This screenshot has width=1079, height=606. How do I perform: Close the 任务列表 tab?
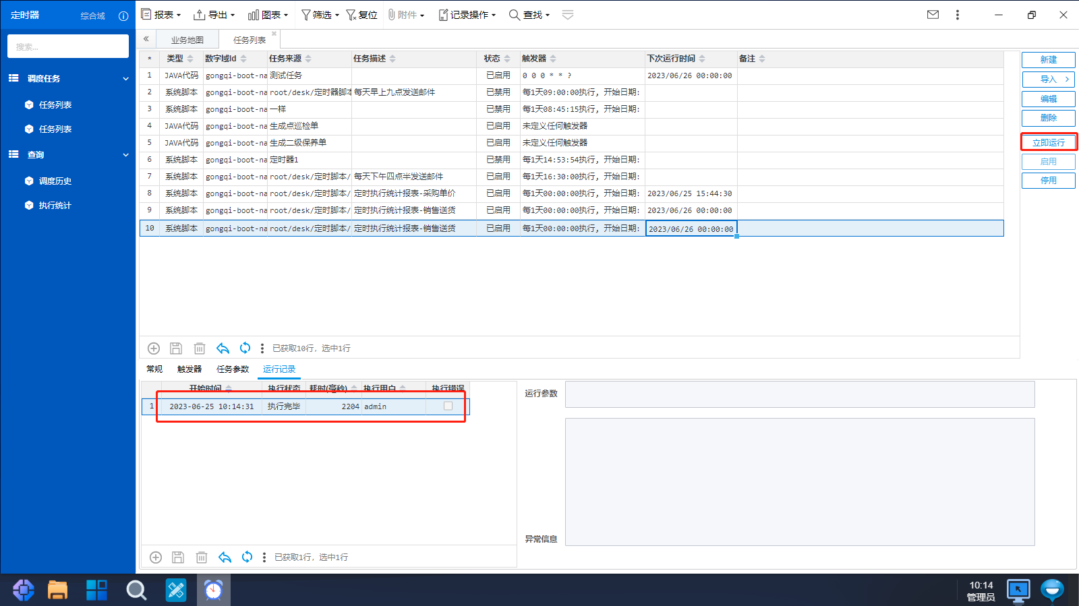point(274,34)
